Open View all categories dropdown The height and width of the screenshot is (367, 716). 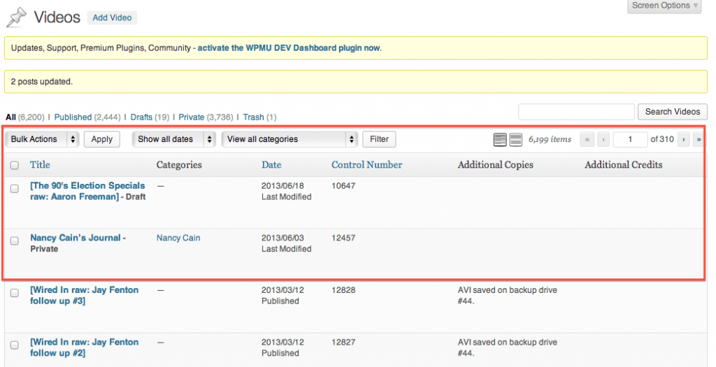[289, 139]
